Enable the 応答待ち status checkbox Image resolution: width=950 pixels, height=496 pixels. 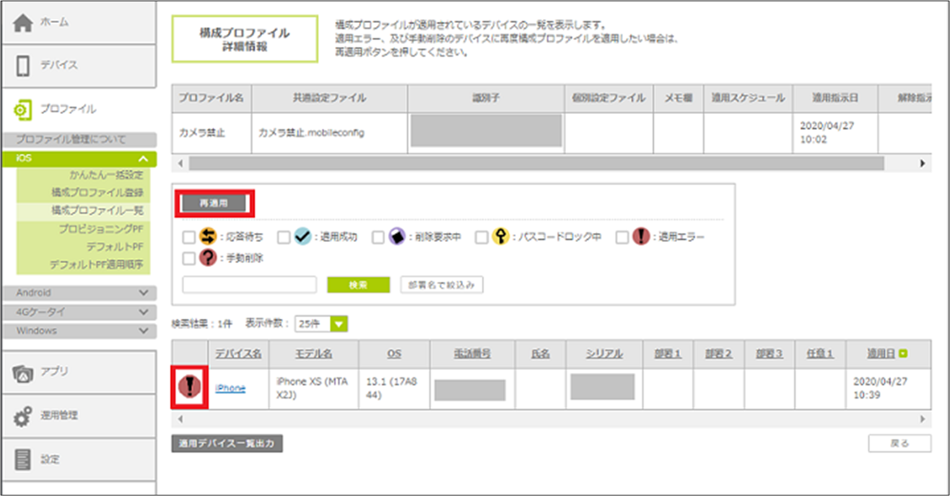click(189, 237)
